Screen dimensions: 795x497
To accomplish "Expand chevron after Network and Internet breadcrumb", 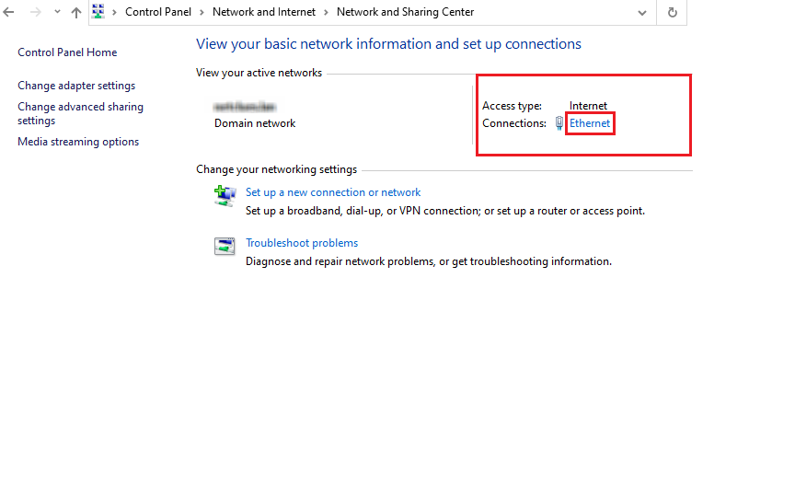I will click(326, 12).
